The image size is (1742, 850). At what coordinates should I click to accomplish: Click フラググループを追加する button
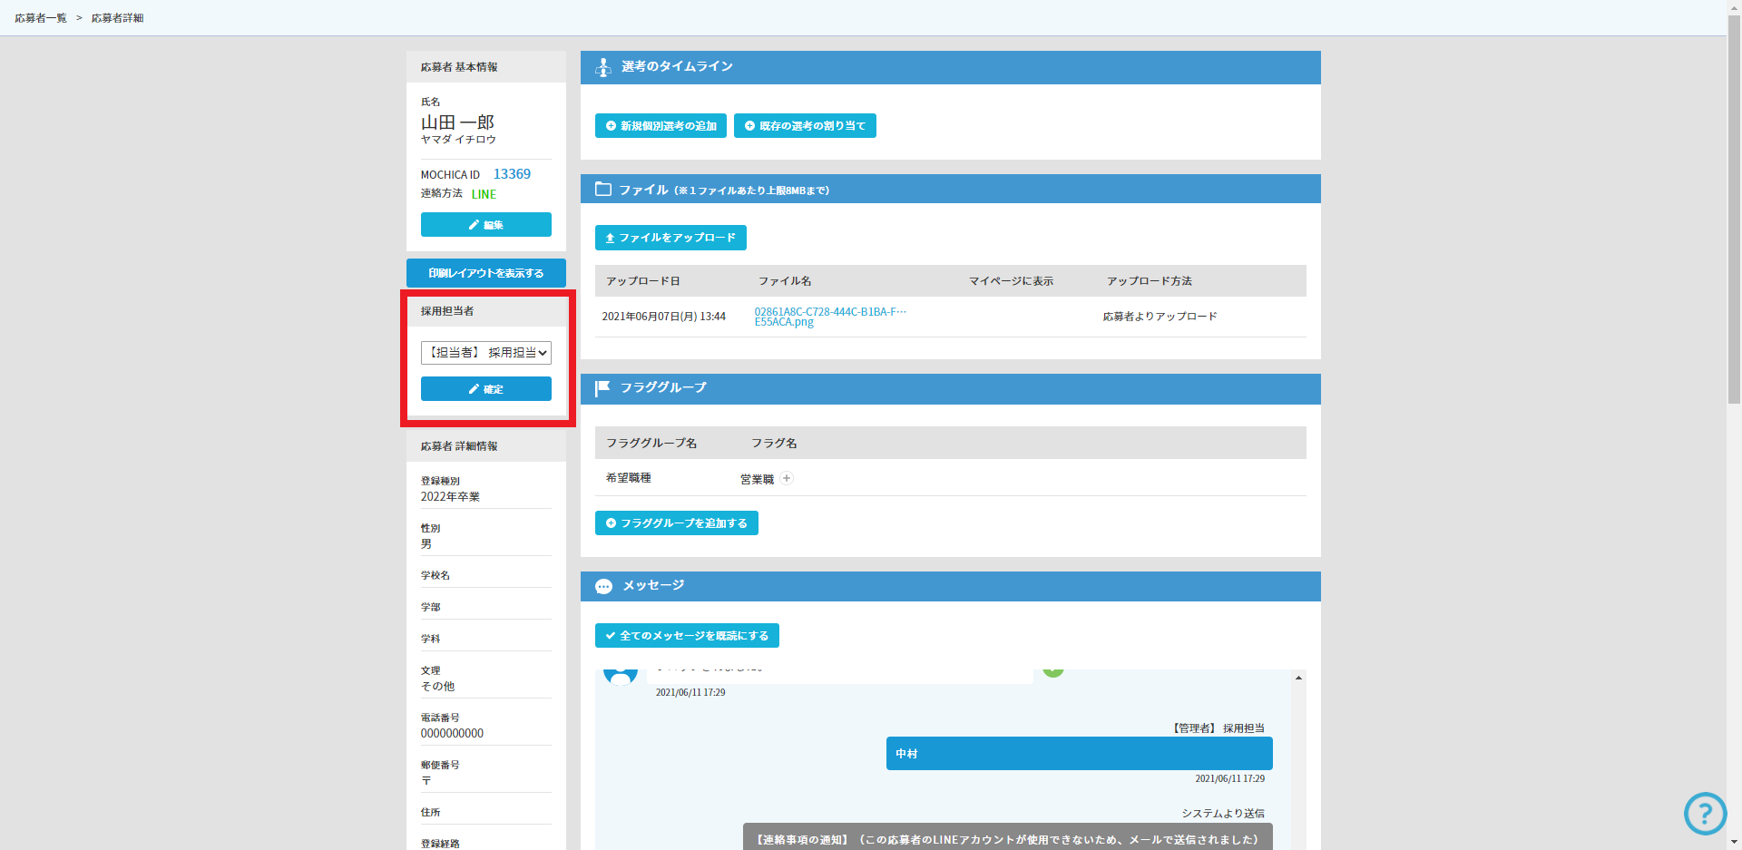click(676, 523)
